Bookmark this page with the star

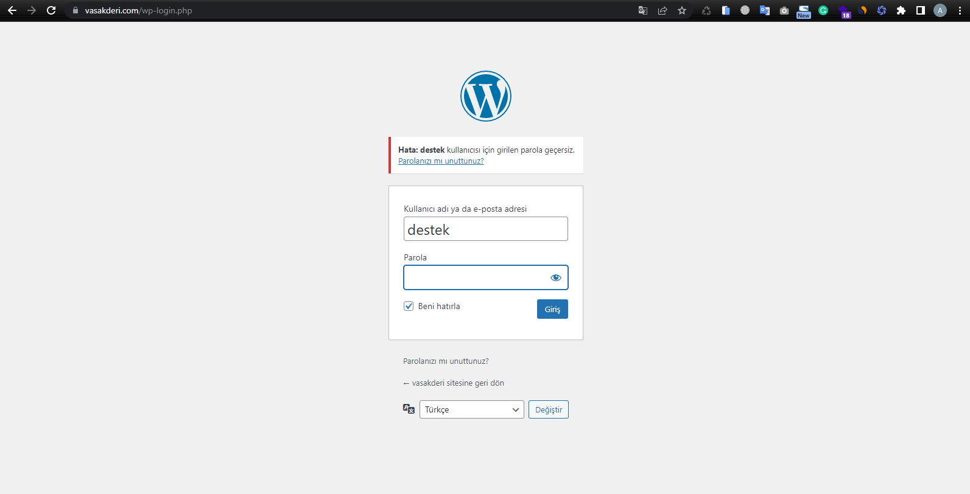point(682,10)
